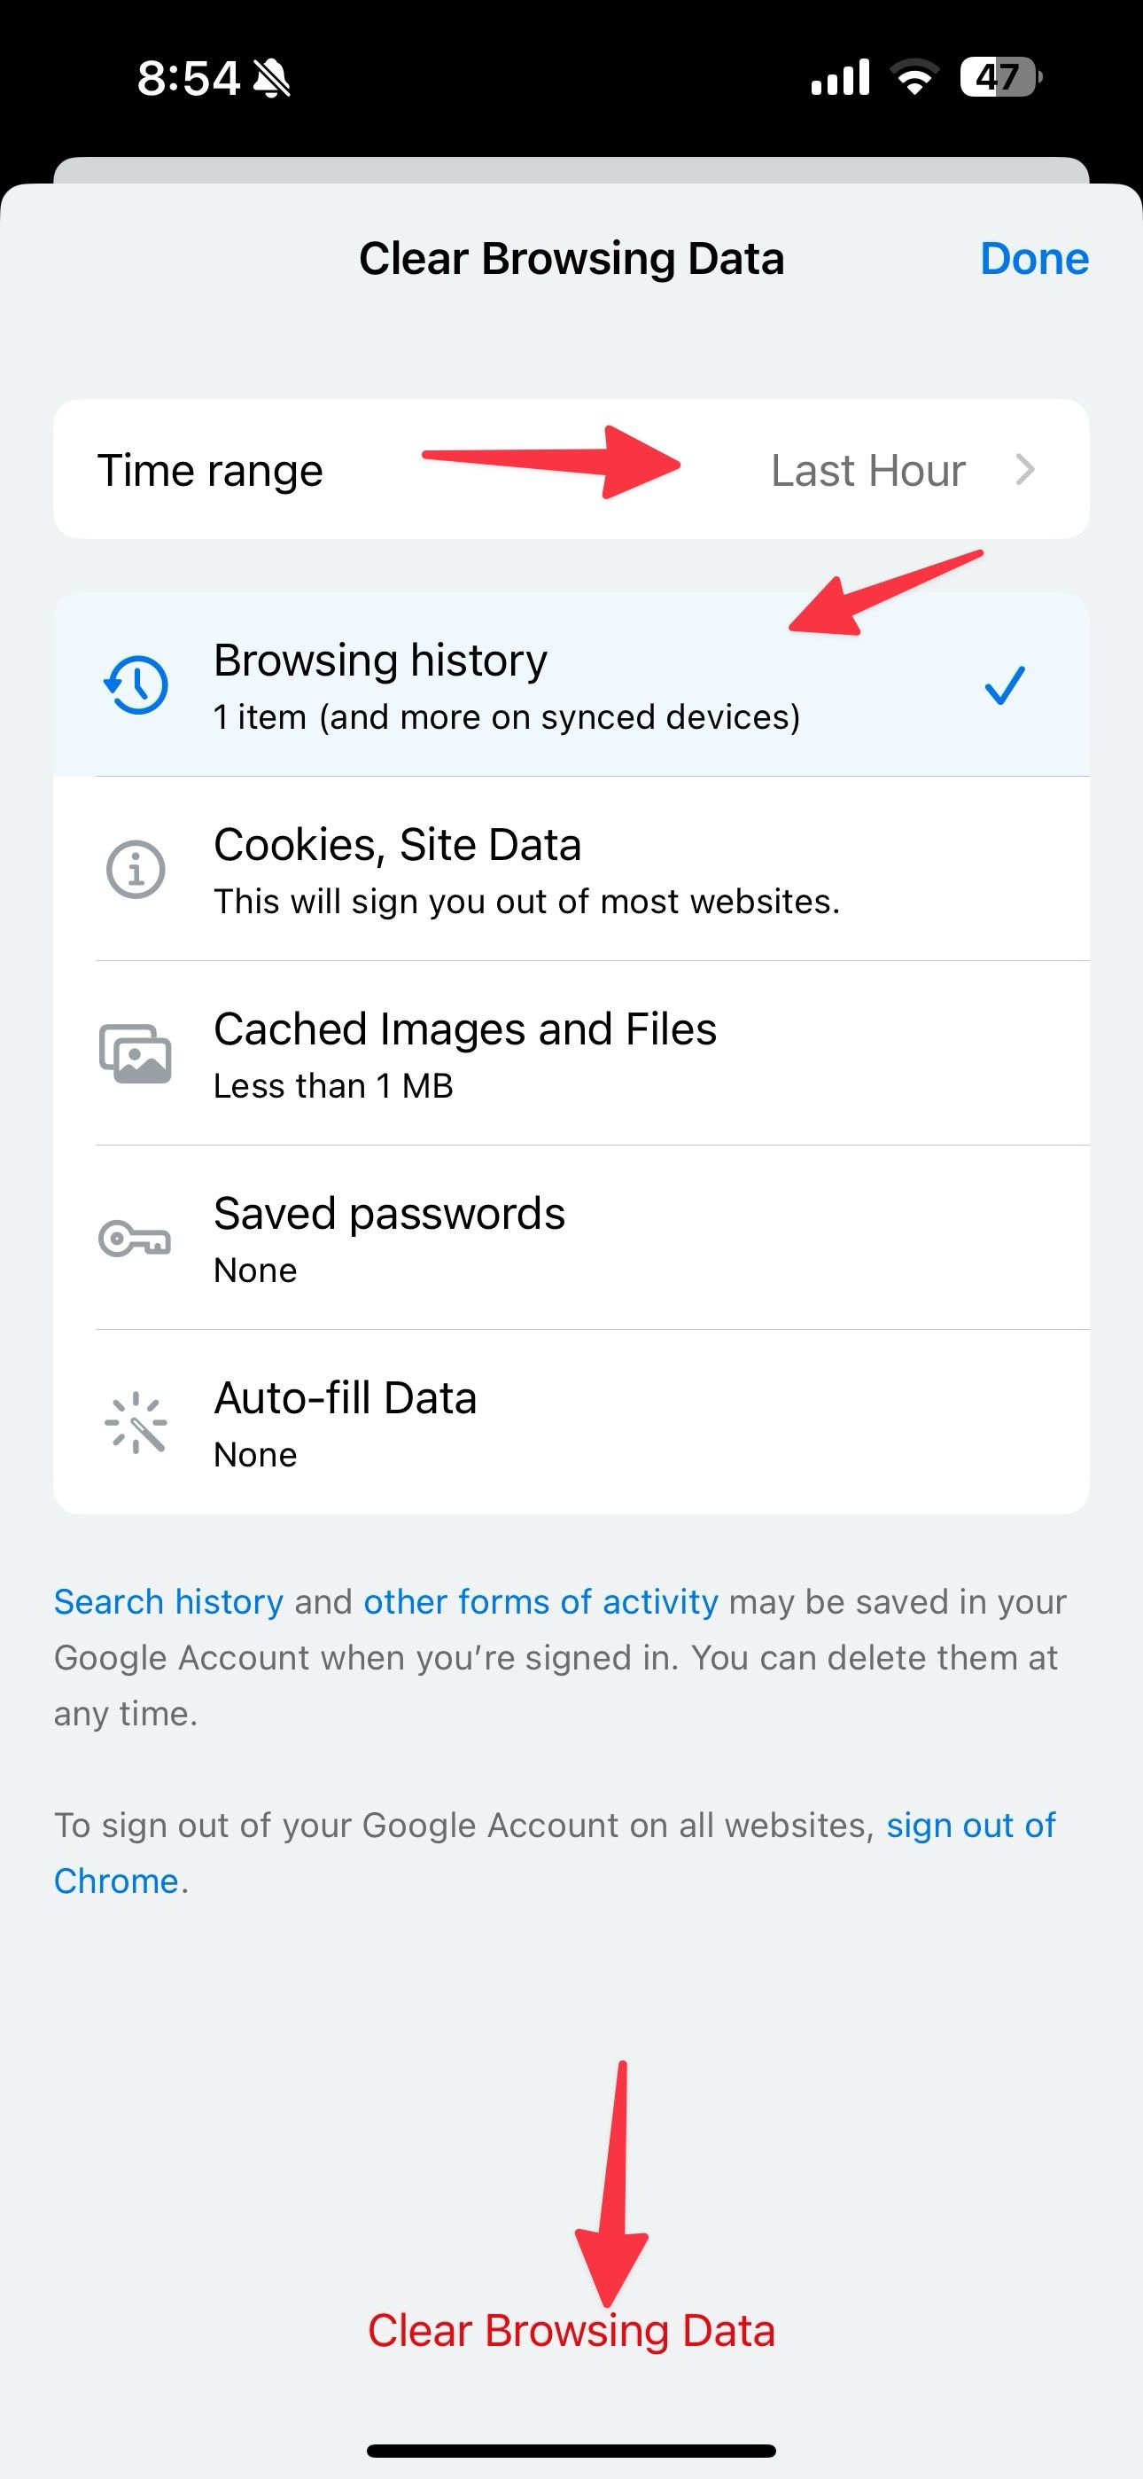Viewport: 1143px width, 2479px height.
Task: Open the Search history link
Action: (x=168, y=1601)
